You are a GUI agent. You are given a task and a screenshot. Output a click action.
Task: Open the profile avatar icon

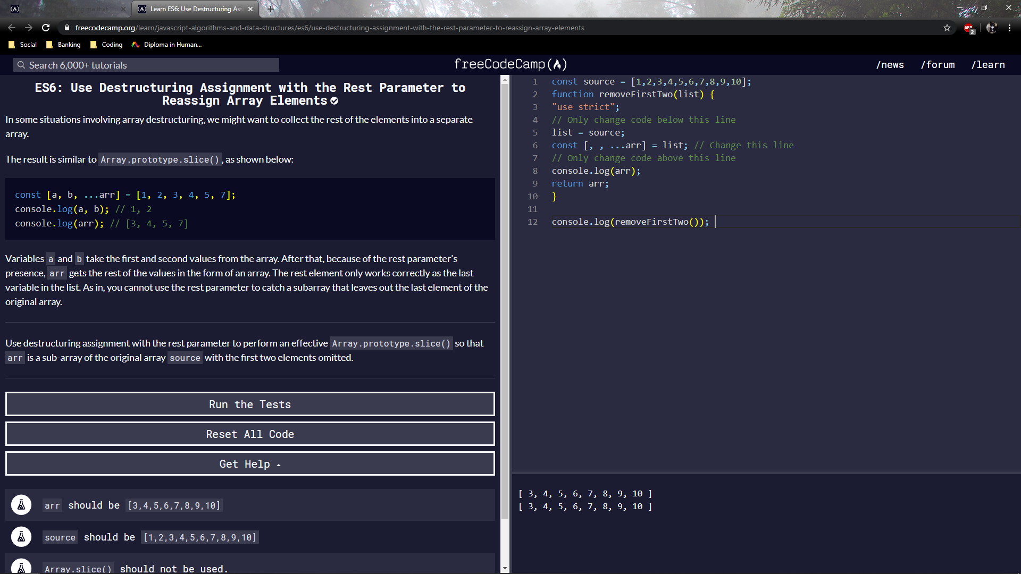click(991, 28)
